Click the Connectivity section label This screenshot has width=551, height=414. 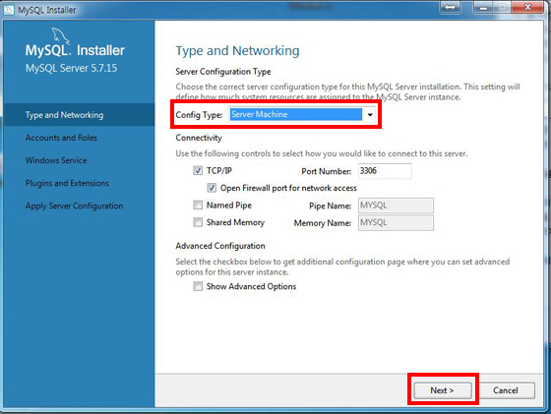[199, 138]
